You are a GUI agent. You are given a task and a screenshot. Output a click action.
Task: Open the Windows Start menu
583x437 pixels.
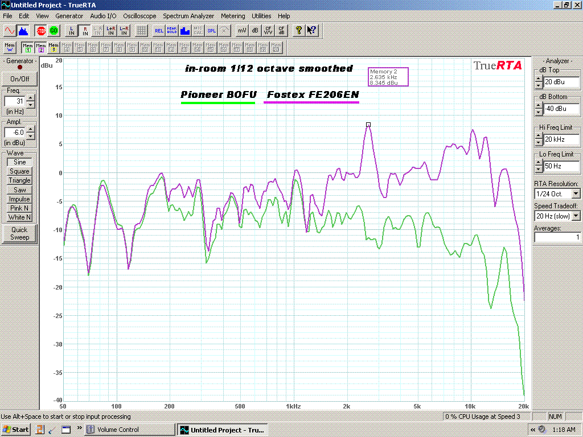click(15, 430)
